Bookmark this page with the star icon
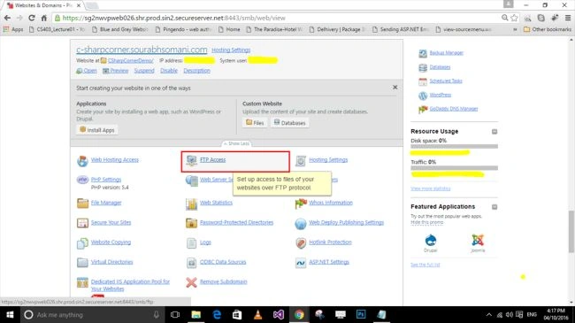The height and width of the screenshot is (323, 575). point(514,18)
